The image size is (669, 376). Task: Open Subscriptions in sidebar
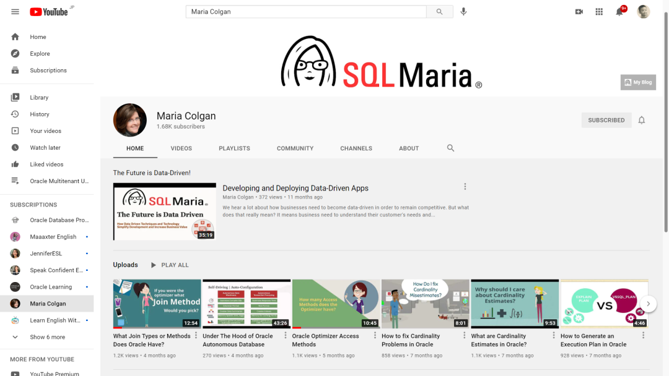coord(47,70)
